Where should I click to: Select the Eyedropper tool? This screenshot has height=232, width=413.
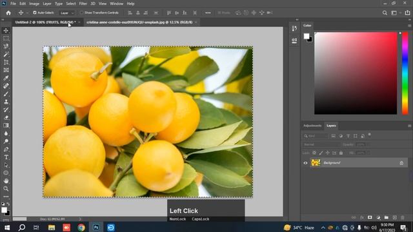(x=6, y=78)
